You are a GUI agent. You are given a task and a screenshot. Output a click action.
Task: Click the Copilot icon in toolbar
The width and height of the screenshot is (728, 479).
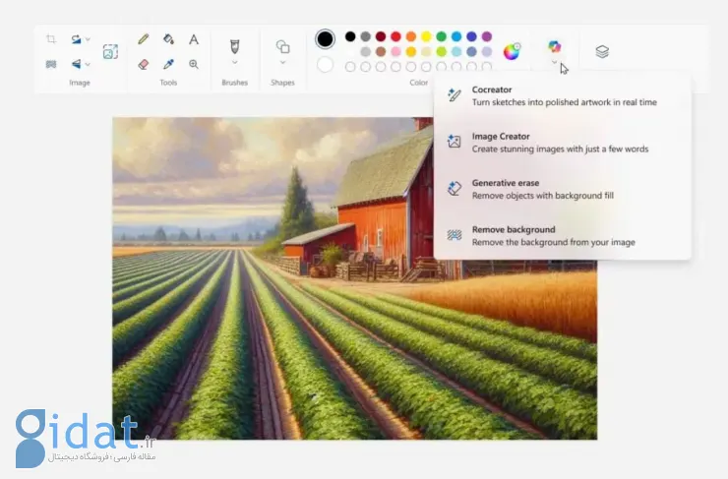tap(554, 46)
